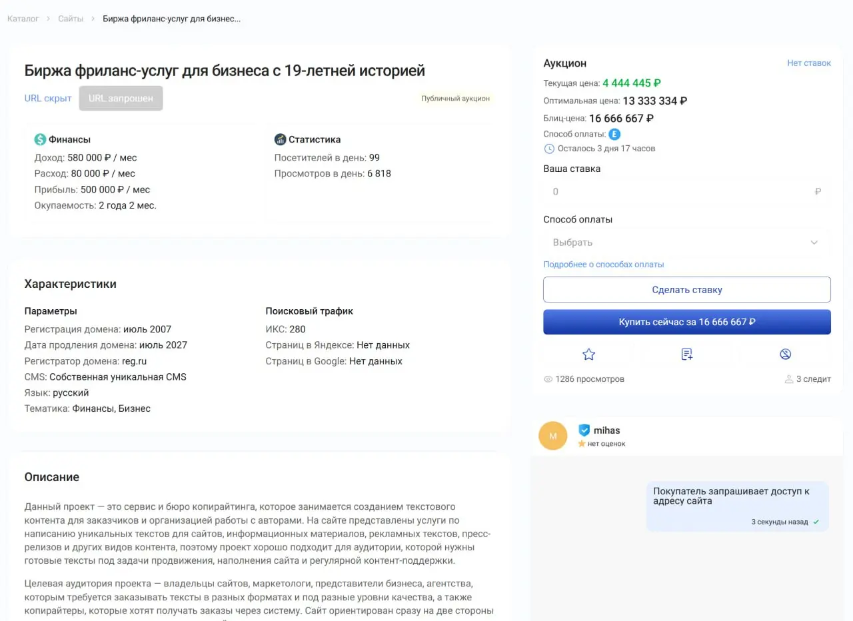Open the Способ оплаты Выбрать dropdown
Viewport: 853px width, 621px height.
(687, 243)
